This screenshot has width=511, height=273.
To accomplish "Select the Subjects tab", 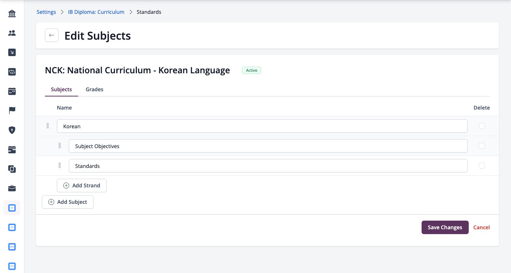I will (x=61, y=89).
